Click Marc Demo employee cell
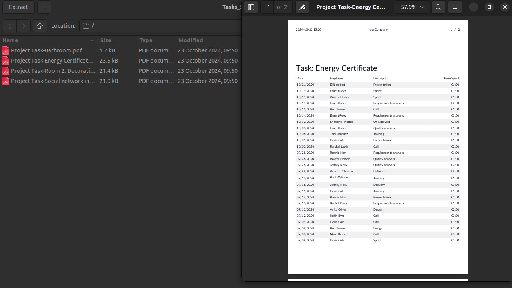512x288 pixels. (x=338, y=234)
